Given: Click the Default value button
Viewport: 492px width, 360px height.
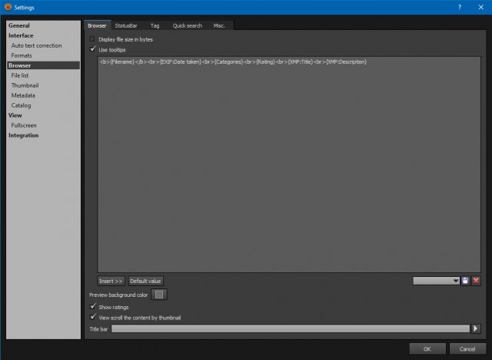Looking at the screenshot, I should click(145, 281).
